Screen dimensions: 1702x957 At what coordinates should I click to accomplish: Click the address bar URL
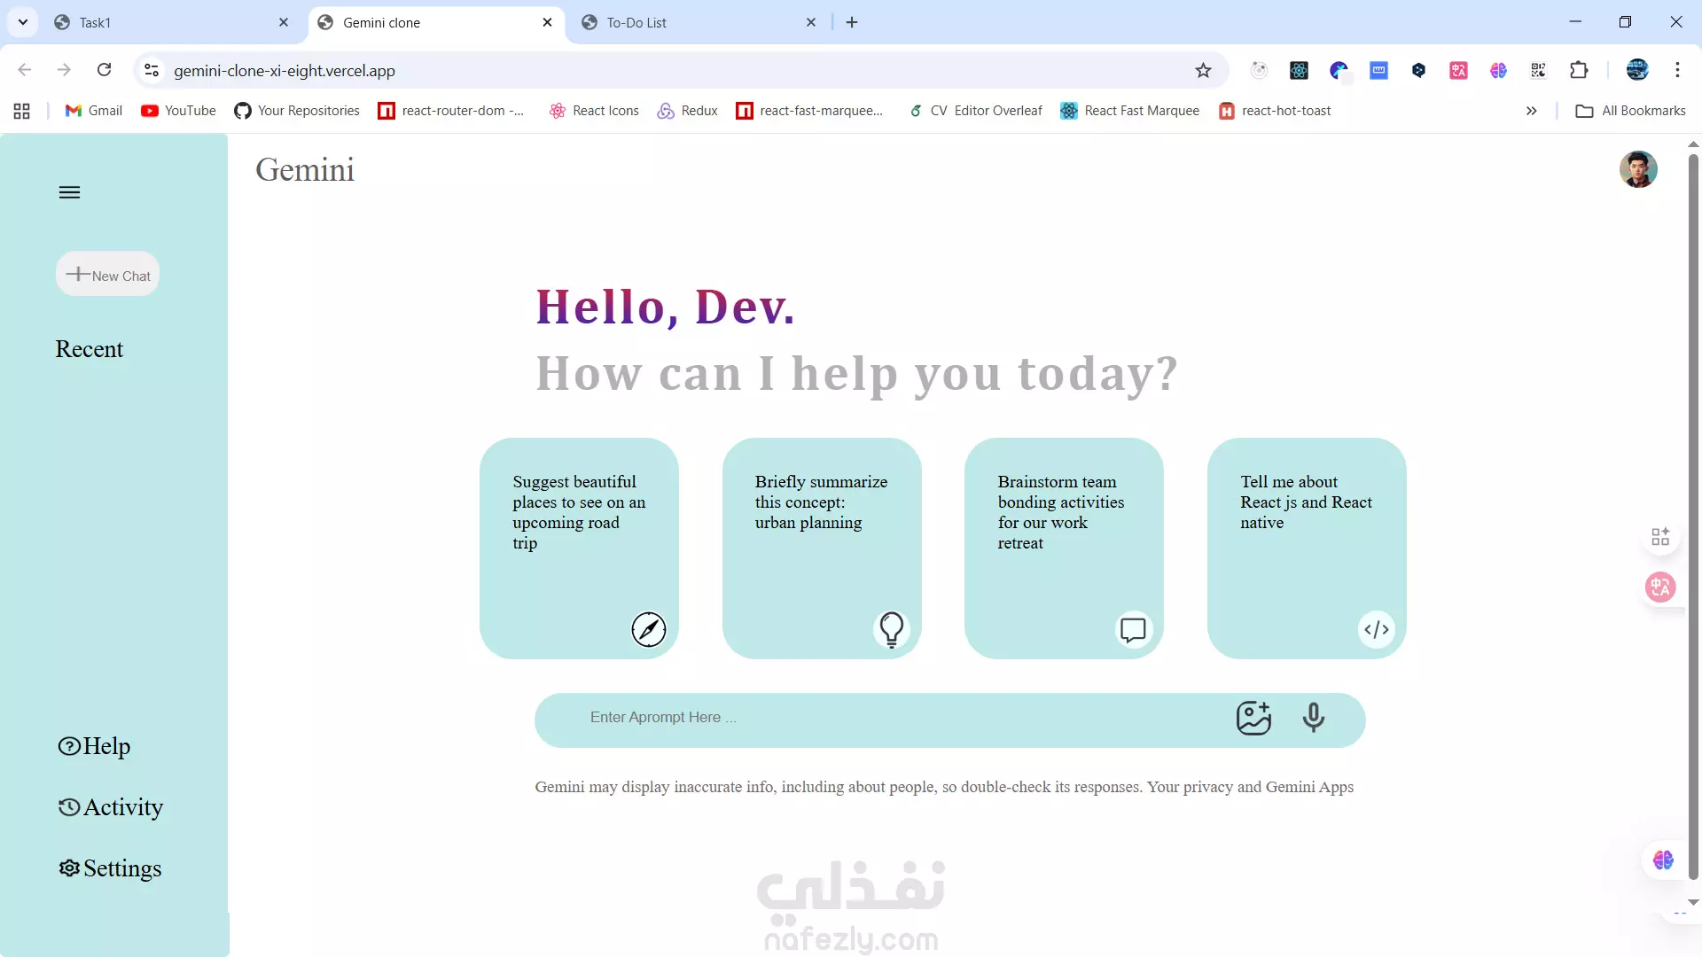click(285, 70)
